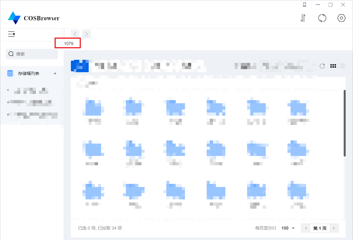
Task: Go to the next page of files
Action: coord(334,228)
